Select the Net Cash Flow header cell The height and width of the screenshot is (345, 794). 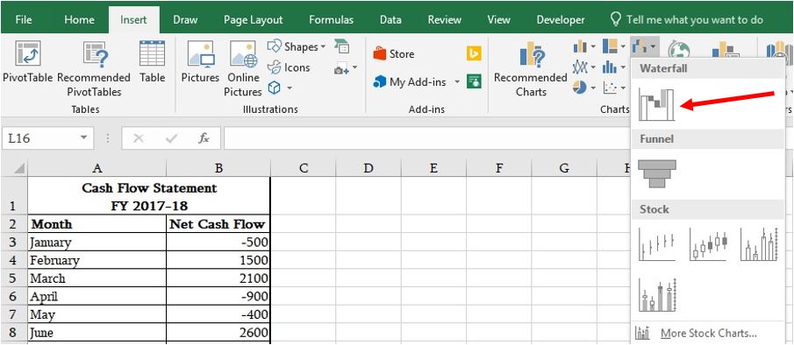218,224
